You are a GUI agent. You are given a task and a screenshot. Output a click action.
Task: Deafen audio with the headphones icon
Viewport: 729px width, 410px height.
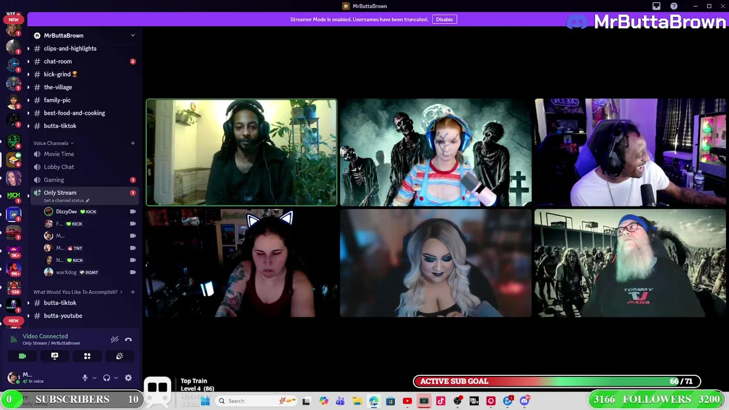107,378
